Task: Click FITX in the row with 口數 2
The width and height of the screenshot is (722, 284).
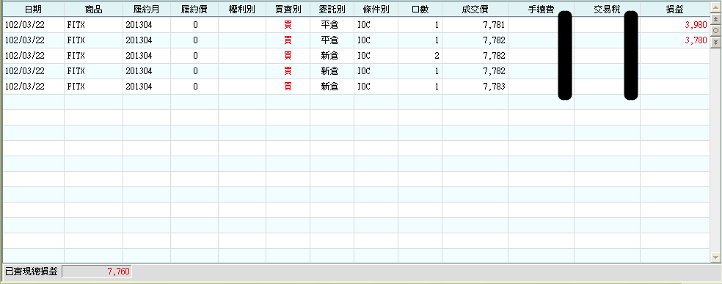Action: pyautogui.click(x=76, y=57)
